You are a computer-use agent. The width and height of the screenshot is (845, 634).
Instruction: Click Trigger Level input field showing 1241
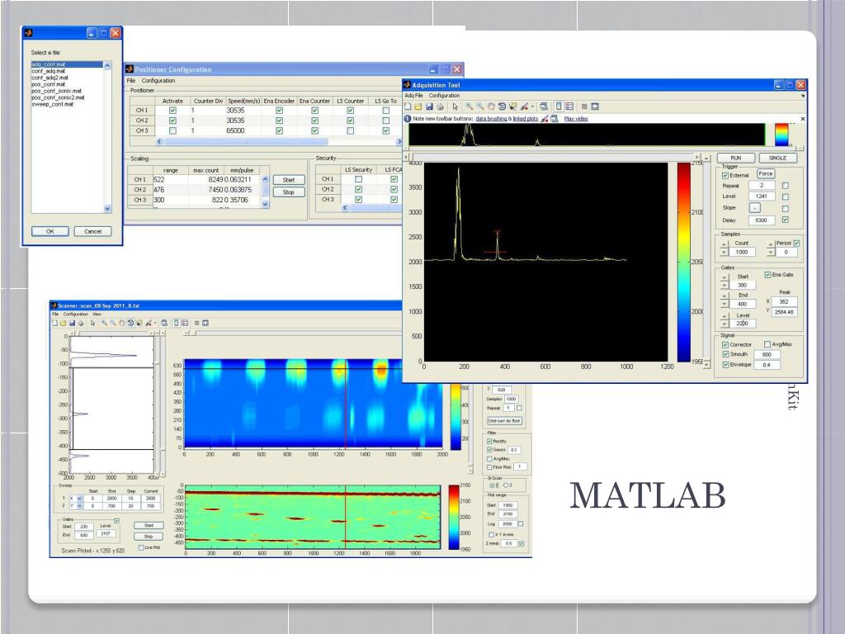point(762,196)
